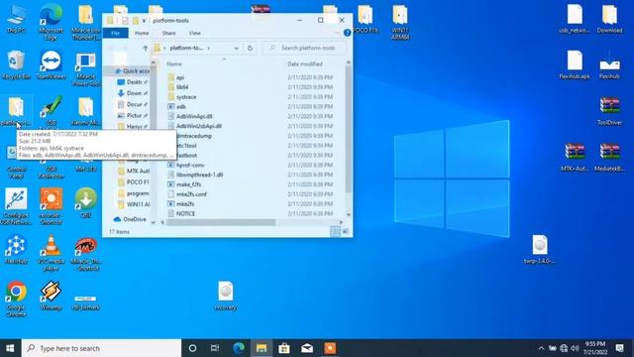Select the usb_netwo... file on the desktop

point(575,19)
